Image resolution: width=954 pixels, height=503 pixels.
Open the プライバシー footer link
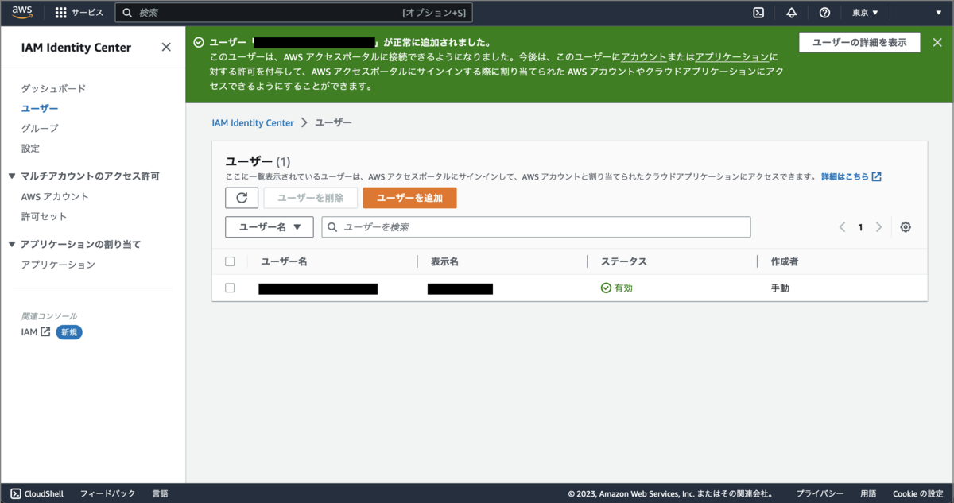(x=820, y=493)
